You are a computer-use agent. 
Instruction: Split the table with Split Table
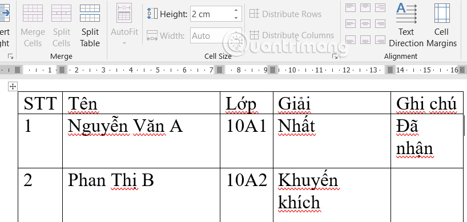tap(90, 26)
